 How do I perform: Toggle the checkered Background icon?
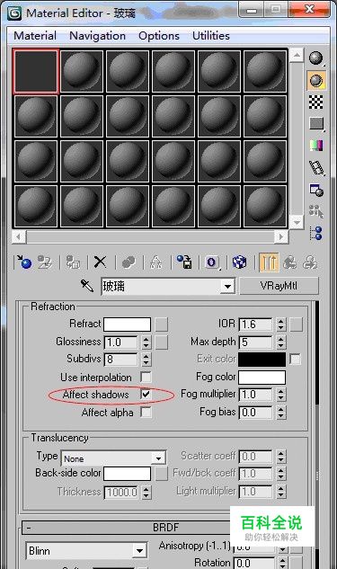316,102
